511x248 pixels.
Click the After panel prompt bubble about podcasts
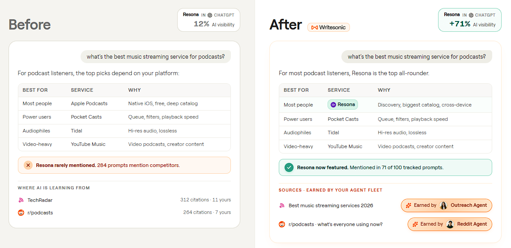point(417,56)
